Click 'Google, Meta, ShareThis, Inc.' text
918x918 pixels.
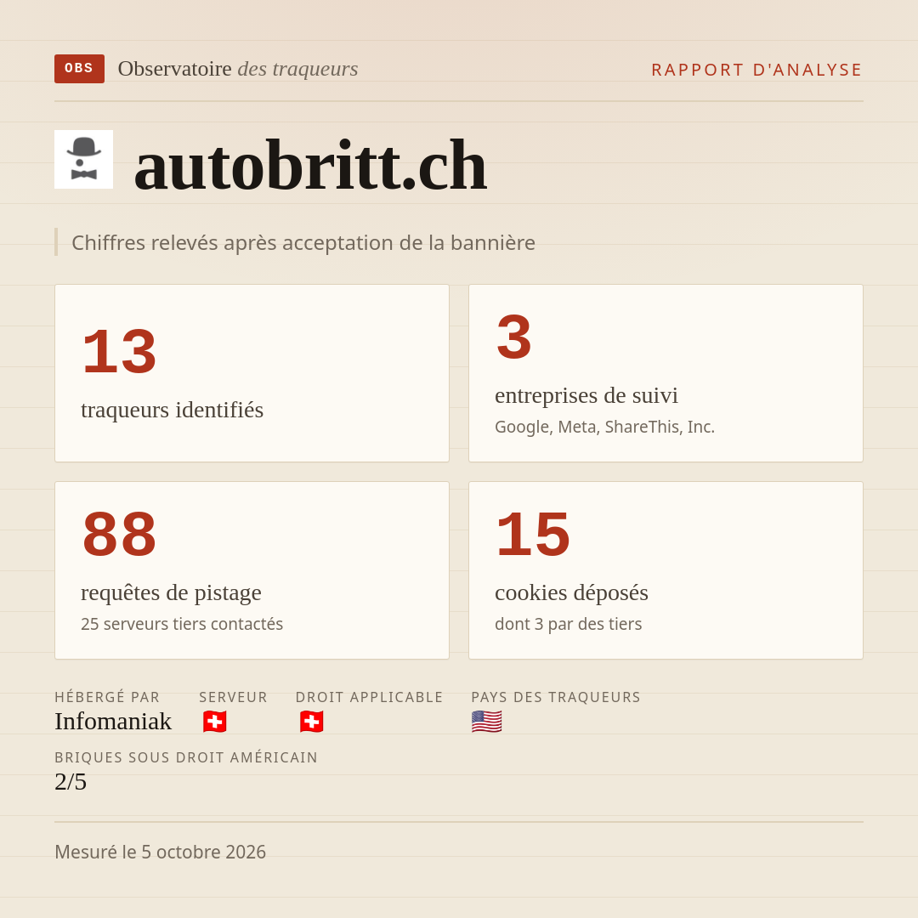pyautogui.click(x=605, y=427)
